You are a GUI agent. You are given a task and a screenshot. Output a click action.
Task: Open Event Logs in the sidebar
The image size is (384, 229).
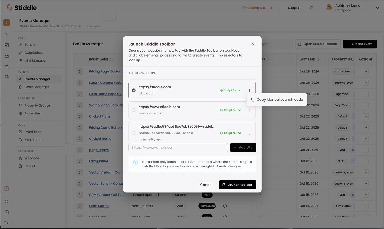coord(33,132)
